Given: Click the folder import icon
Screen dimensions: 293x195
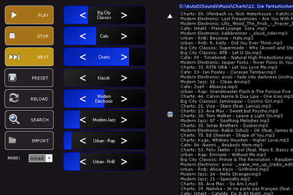Looking at the screenshot, I should 12,140.
